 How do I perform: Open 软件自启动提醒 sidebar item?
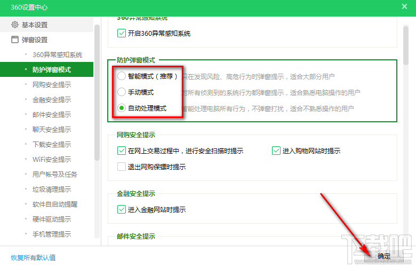coord(55,205)
